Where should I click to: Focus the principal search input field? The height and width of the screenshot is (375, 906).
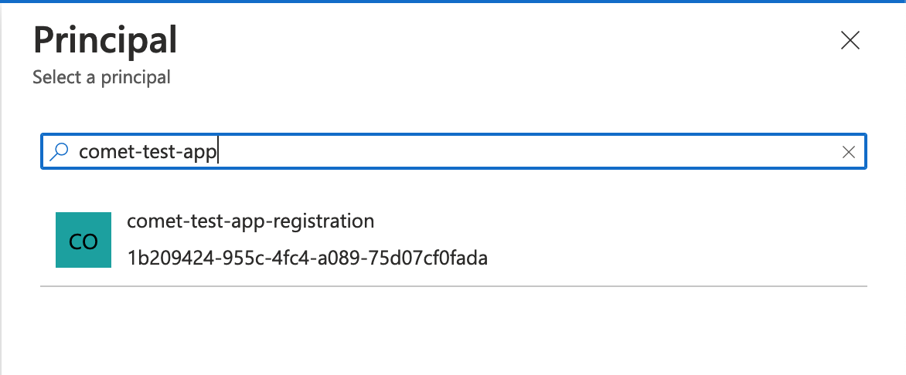tap(454, 152)
